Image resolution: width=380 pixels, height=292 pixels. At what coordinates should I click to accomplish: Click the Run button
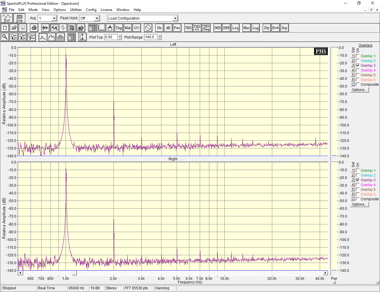click(7, 18)
